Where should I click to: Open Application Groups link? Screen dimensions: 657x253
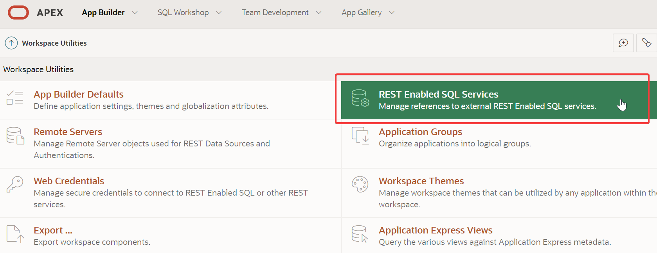coord(421,132)
